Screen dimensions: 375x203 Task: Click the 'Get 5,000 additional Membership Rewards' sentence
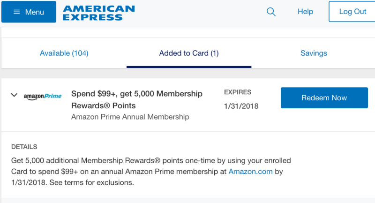(x=151, y=172)
